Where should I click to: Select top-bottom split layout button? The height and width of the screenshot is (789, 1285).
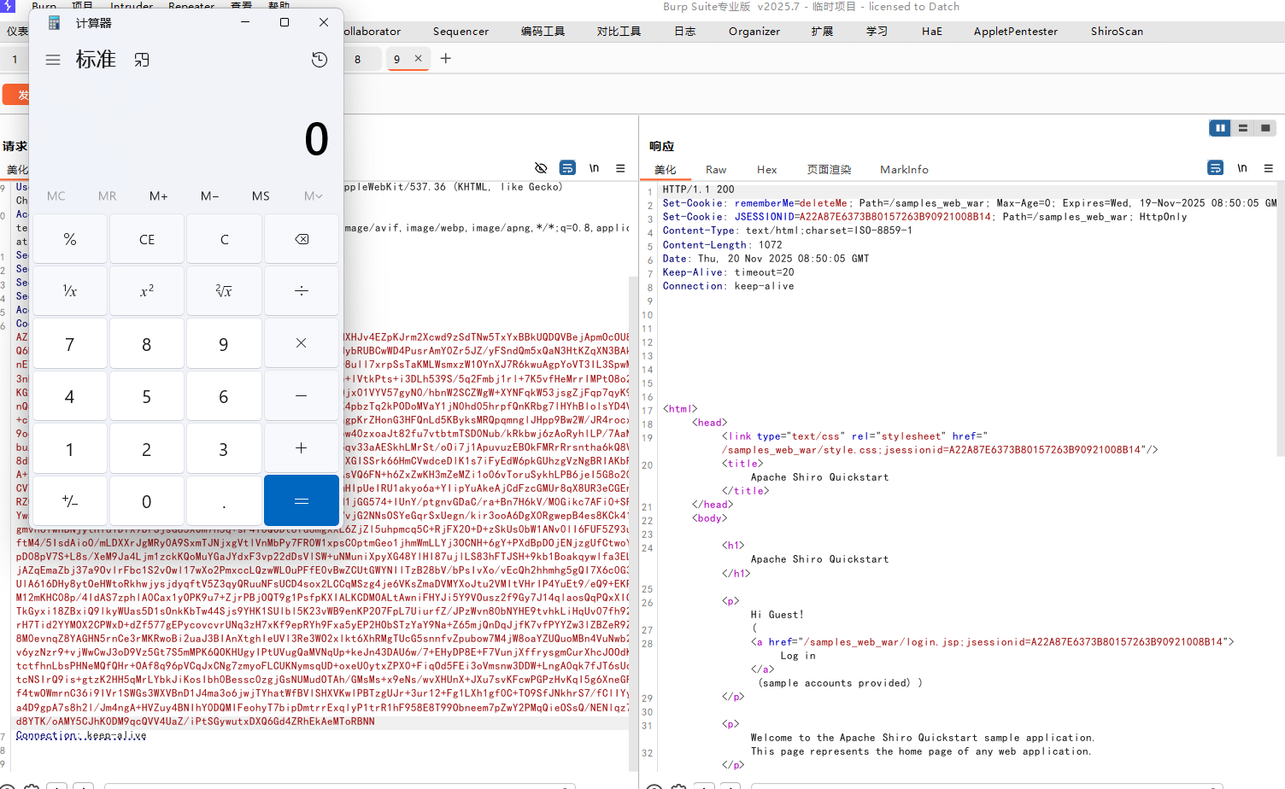[1243, 128]
